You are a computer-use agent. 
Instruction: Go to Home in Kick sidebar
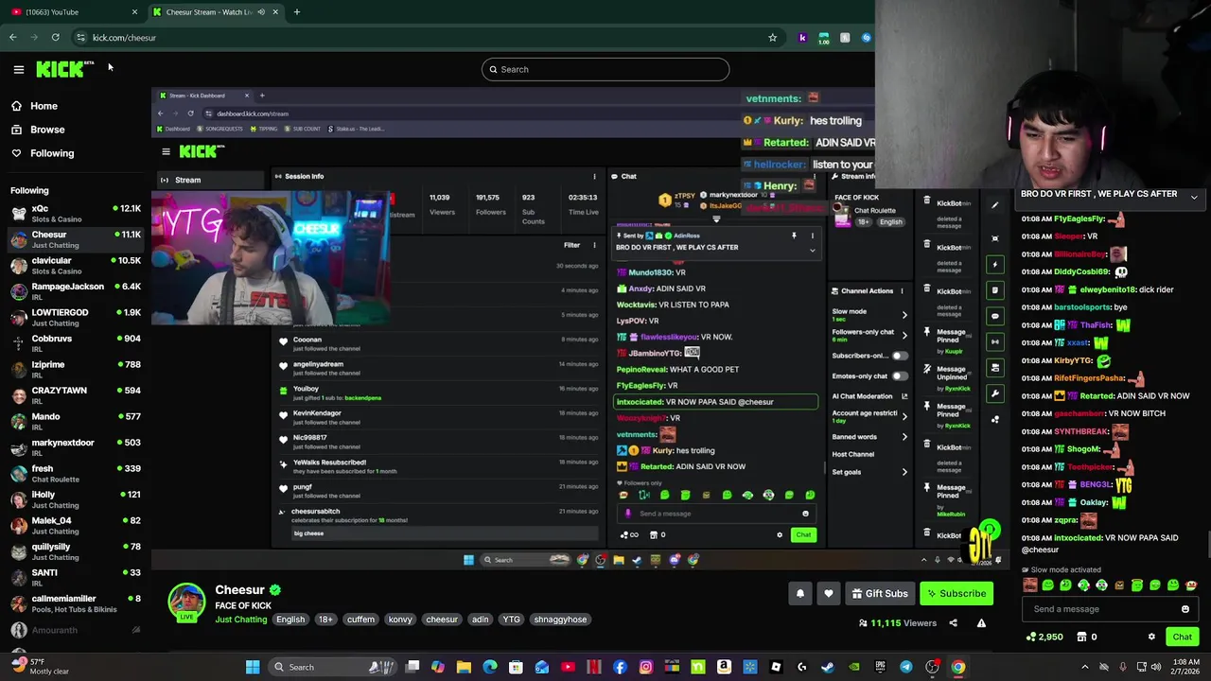point(44,106)
